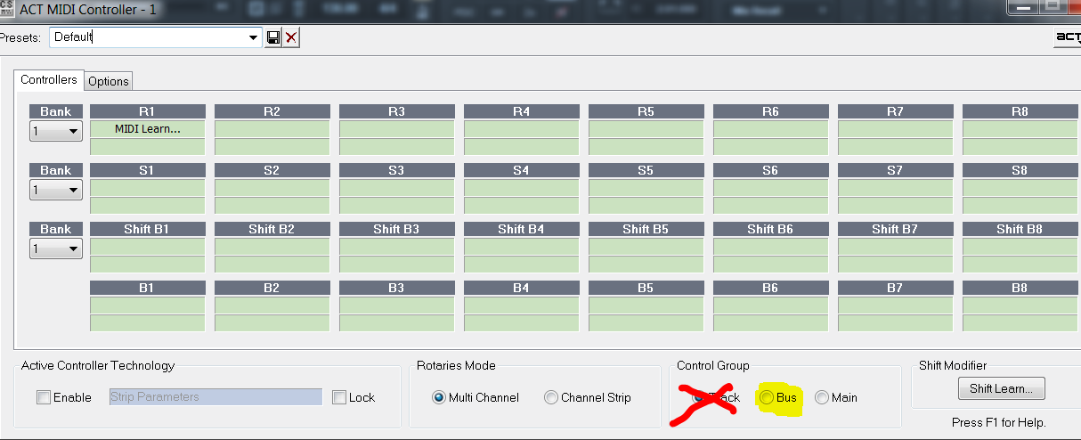Click the Strip Parameters text field
Image resolution: width=1081 pixels, height=440 pixels.
[x=215, y=397]
